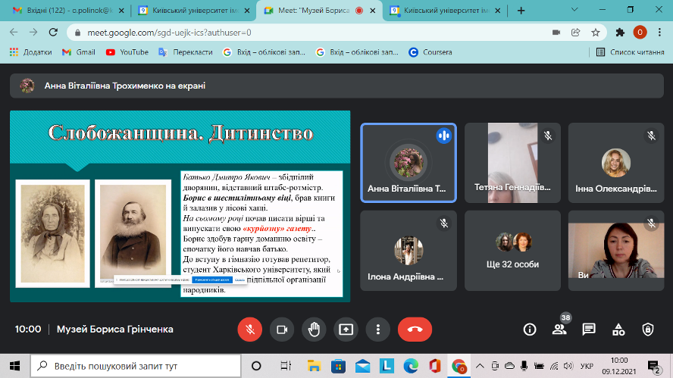Click the Windows taskbar search field

pyautogui.click(x=136, y=366)
